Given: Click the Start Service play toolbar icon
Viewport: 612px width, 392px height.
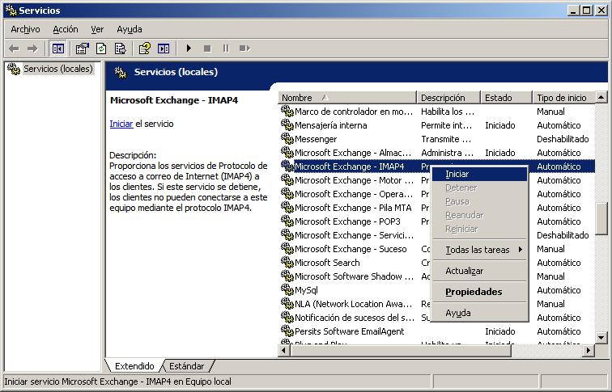Looking at the screenshot, I should click(189, 48).
